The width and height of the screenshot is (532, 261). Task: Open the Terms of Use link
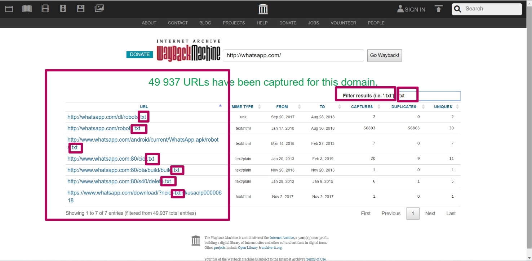316,259
